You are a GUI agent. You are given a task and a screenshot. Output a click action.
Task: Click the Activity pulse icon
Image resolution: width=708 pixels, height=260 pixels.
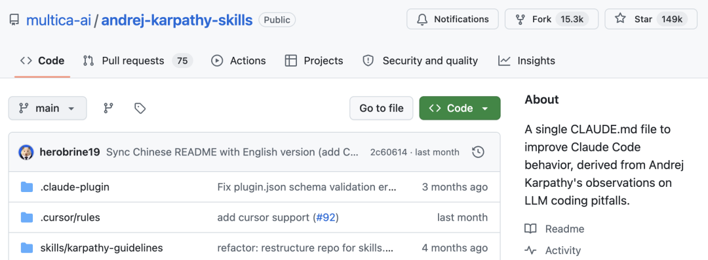click(530, 250)
